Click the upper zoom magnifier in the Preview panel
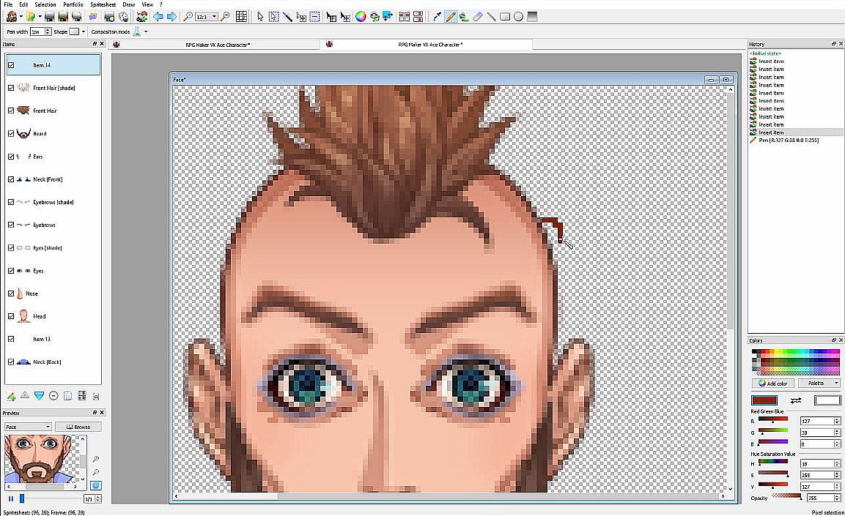This screenshot has height=516, width=845. 95,459
